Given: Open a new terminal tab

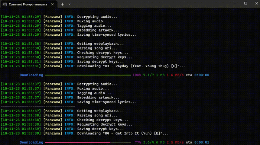Looking at the screenshot, I should (x=62, y=4).
